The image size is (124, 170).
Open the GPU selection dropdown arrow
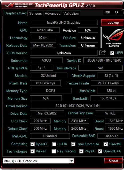72,161
